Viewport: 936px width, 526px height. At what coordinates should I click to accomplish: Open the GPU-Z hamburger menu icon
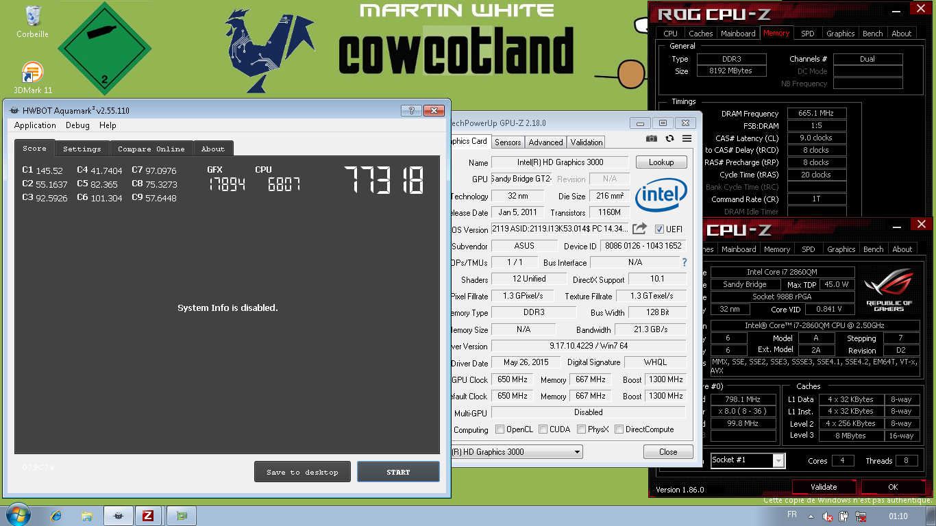point(687,139)
